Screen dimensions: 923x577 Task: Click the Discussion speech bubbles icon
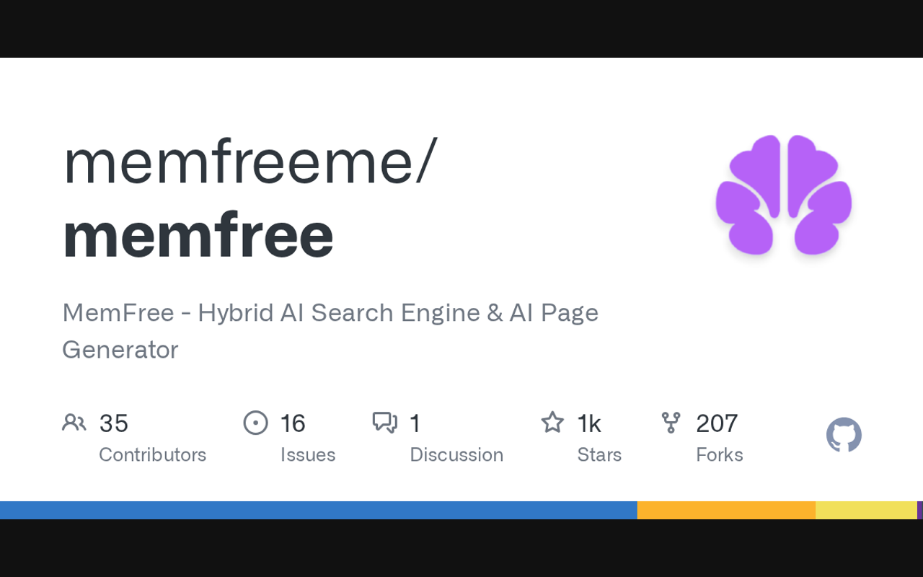[385, 423]
